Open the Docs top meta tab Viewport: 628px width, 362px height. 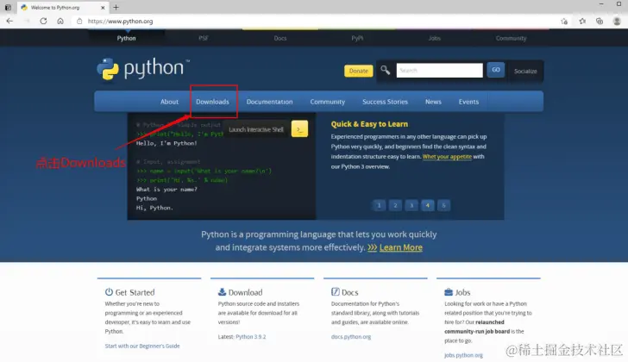[280, 39]
